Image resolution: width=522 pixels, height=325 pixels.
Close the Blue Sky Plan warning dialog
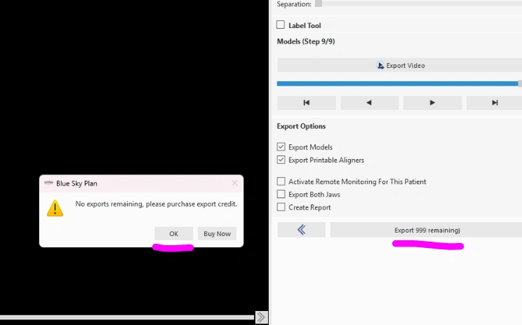coord(235,183)
